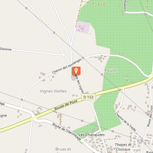Click the power pylon on Chemin des Vendanges
153x153 pixels.
(83, 58)
